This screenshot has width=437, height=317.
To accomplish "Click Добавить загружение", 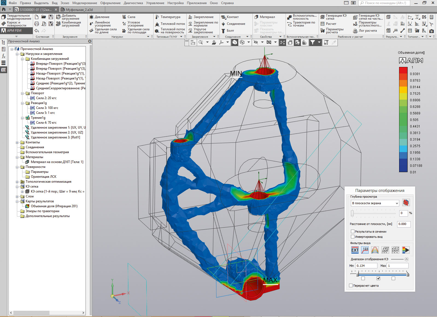I will coord(68,17).
